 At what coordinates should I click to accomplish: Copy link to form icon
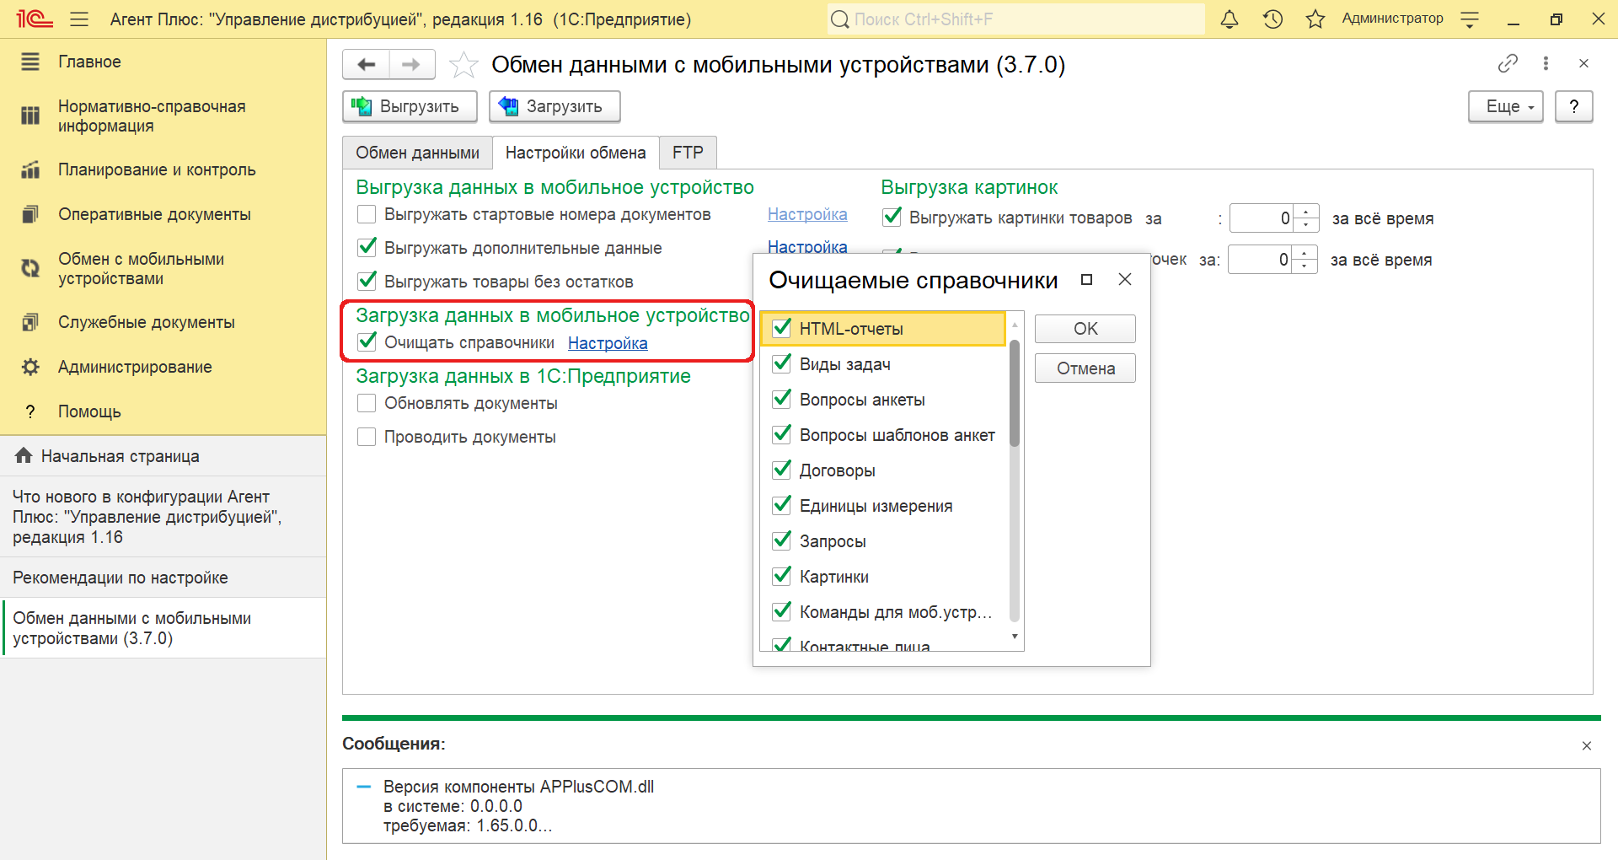click(1508, 63)
